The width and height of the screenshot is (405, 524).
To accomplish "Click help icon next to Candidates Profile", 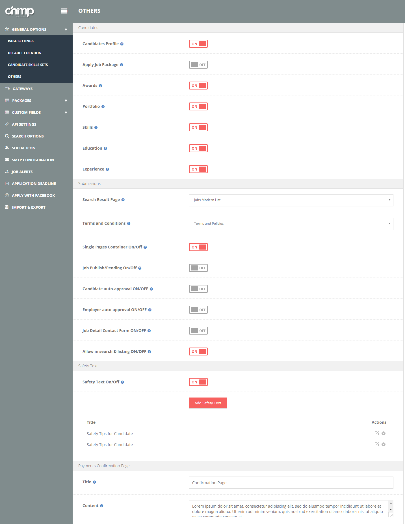I will point(122,44).
